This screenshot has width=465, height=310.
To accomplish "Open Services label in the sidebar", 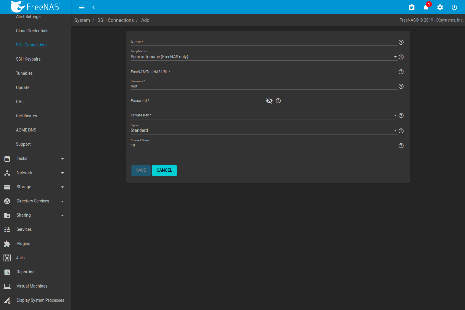I will coord(24,230).
